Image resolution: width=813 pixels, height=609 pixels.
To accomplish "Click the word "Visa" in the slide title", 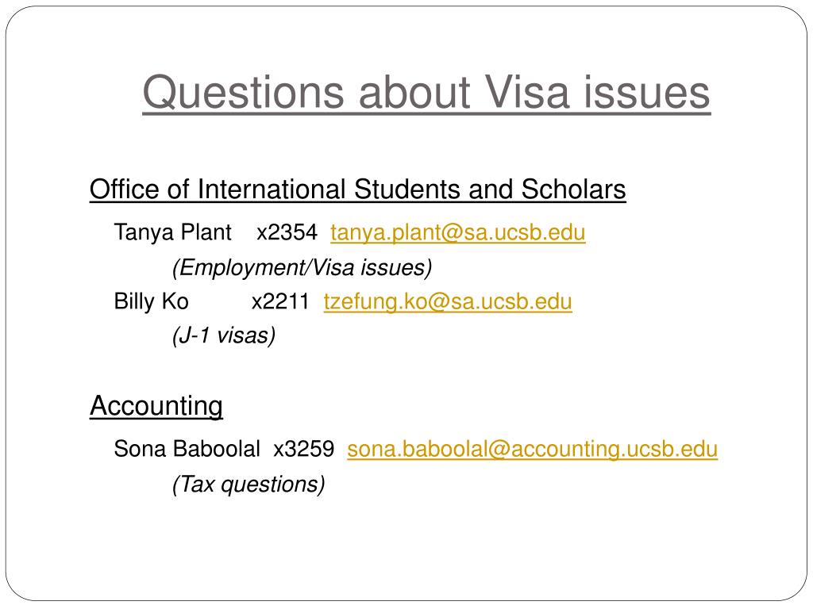I will click(x=527, y=92).
